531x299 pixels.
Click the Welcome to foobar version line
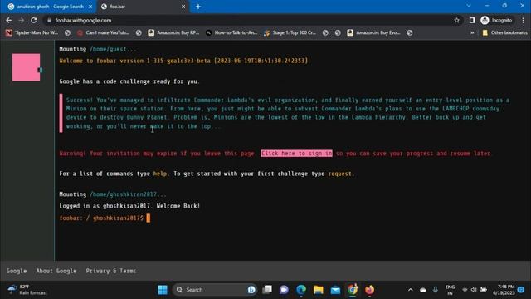[183, 61]
